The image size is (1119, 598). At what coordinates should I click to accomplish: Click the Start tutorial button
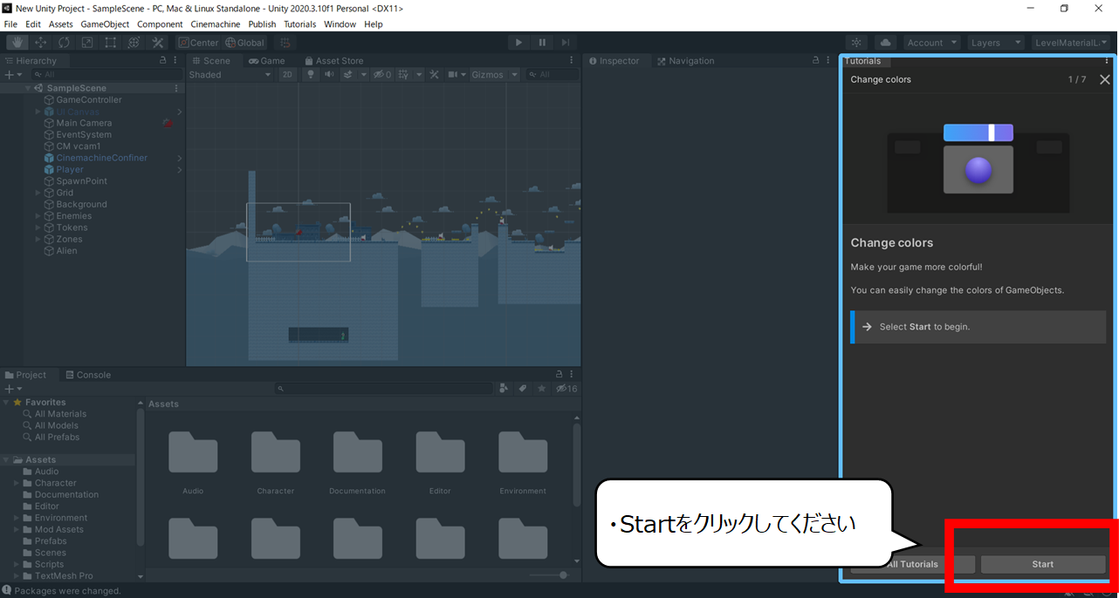[x=1043, y=564]
